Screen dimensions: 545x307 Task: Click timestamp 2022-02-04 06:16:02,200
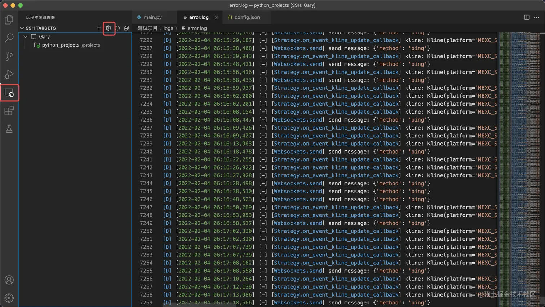pos(215,96)
